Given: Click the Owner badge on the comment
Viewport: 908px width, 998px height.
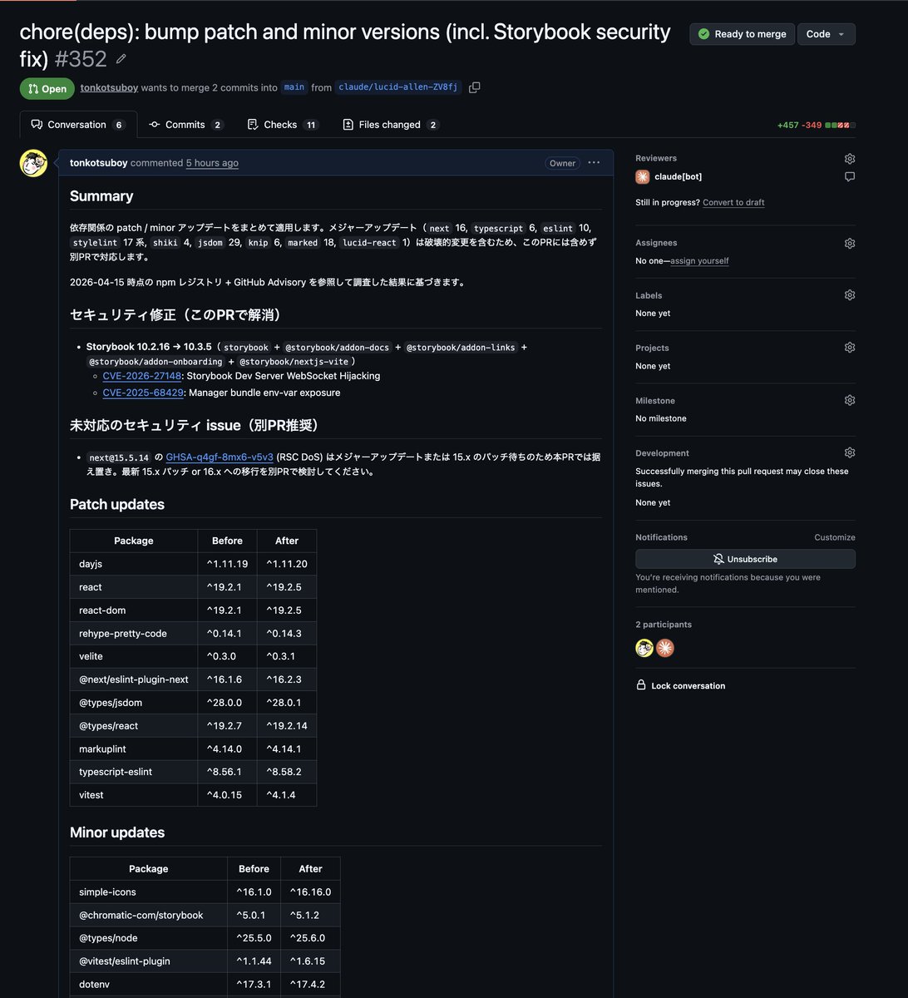Looking at the screenshot, I should coord(563,163).
